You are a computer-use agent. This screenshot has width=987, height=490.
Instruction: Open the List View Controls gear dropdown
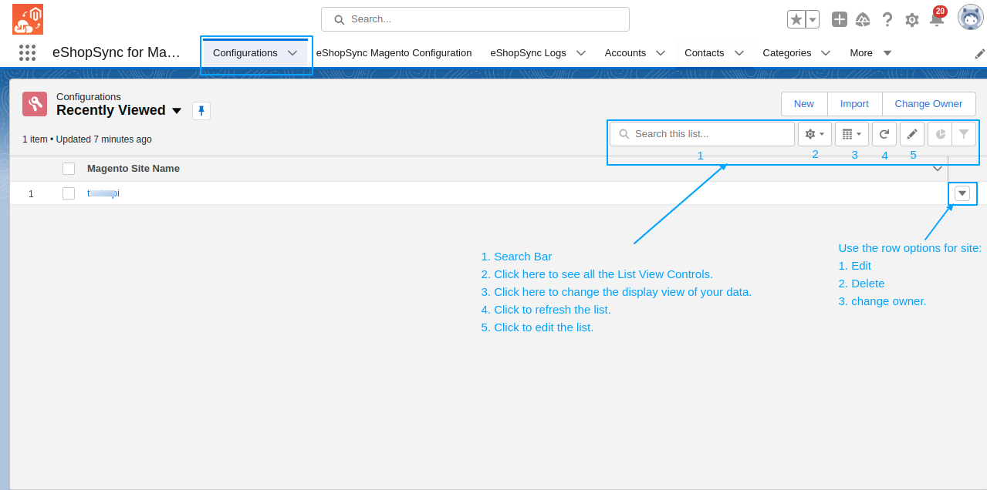(x=814, y=134)
